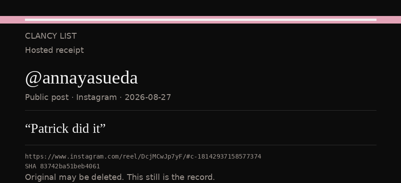
Task: Click the Instagram platform label
Action: tap(96, 97)
